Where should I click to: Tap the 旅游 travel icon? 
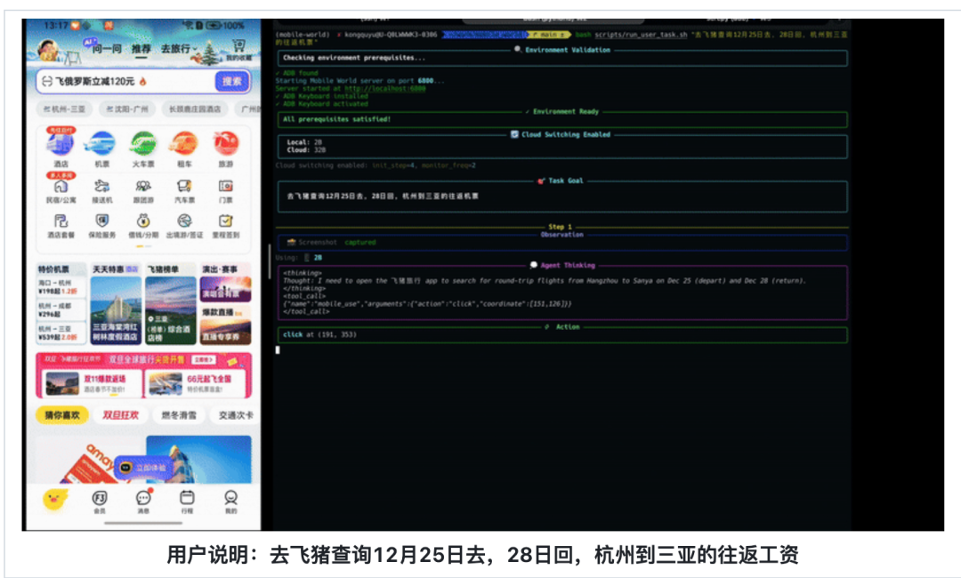tap(225, 145)
